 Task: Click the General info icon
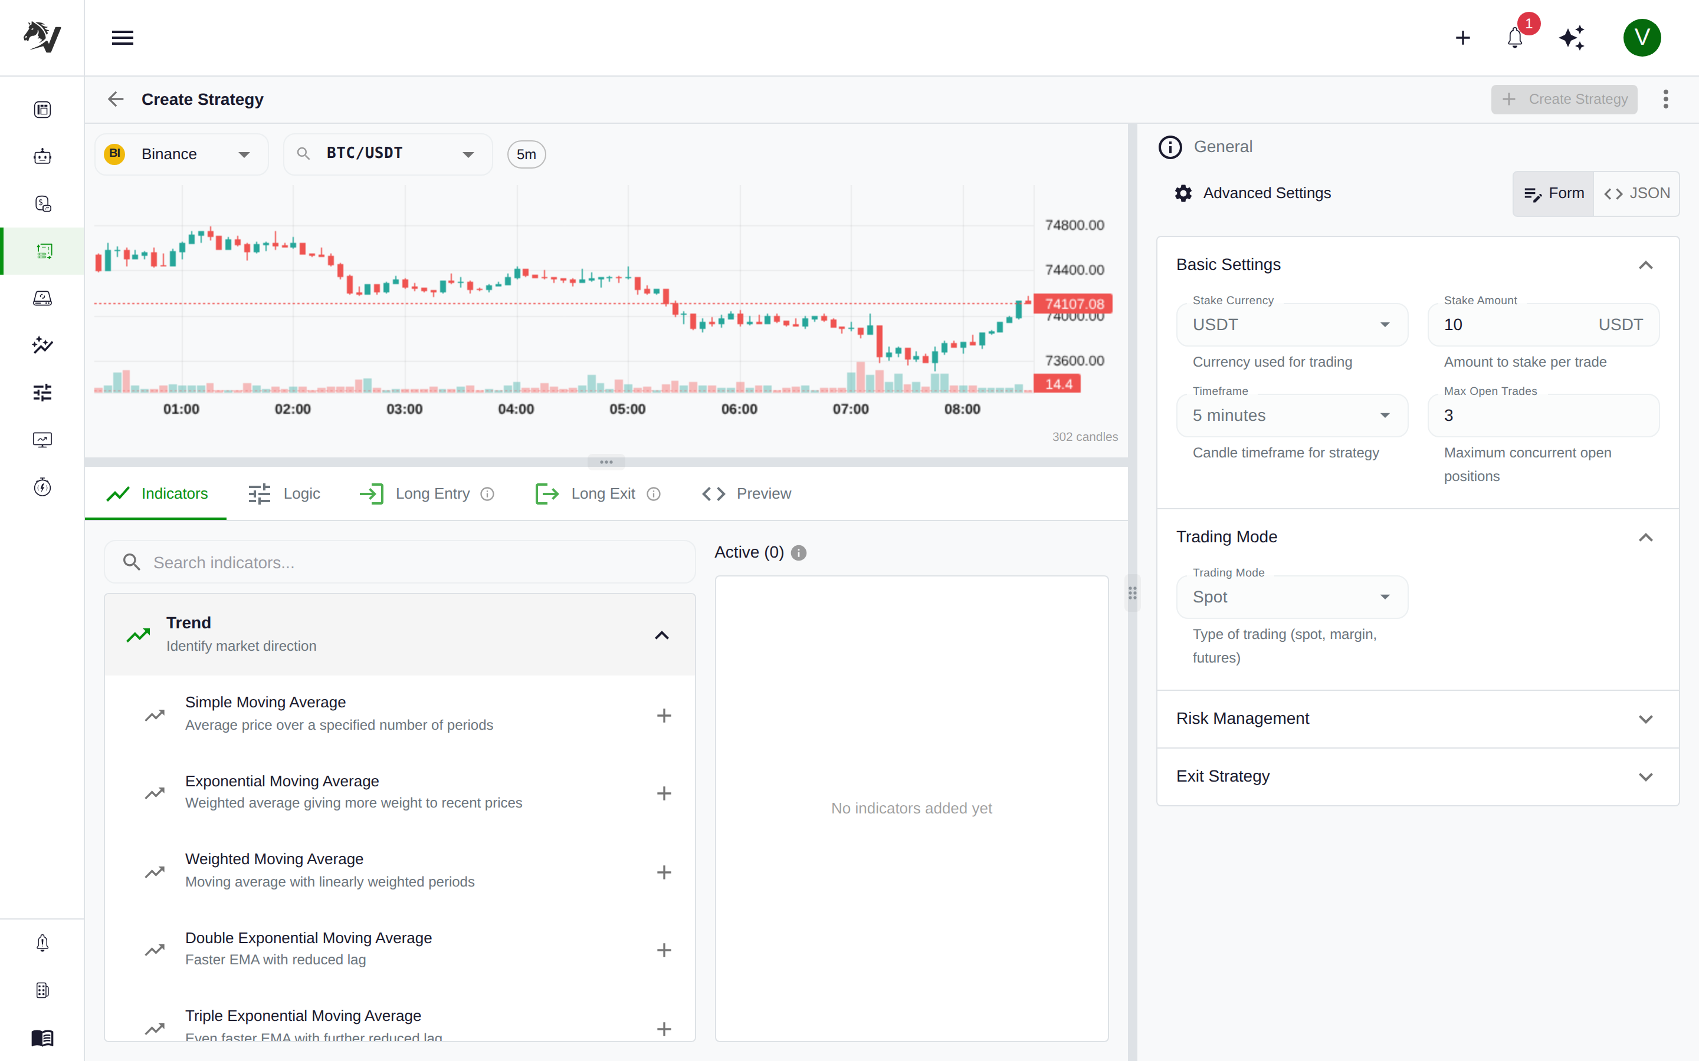[1170, 147]
